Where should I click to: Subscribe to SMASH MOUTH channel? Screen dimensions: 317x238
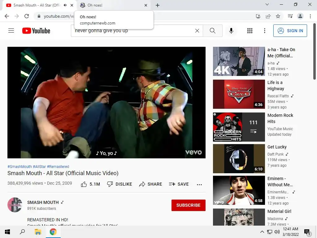(189, 205)
